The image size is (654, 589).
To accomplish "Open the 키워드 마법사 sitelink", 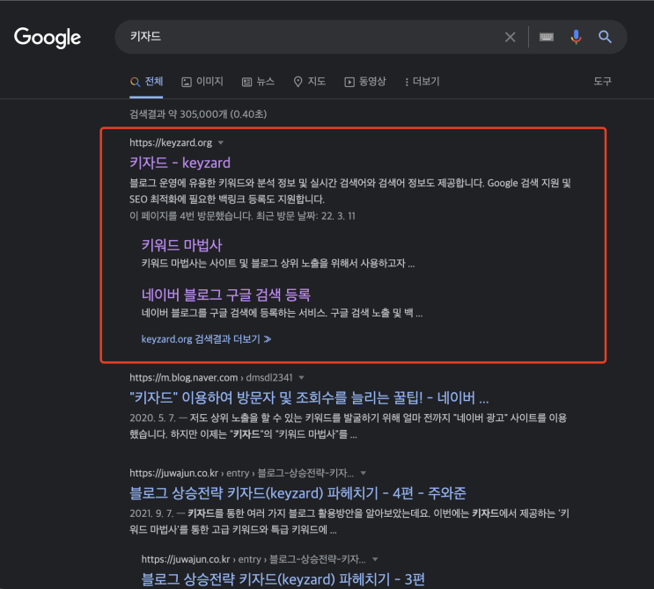I will 181,245.
